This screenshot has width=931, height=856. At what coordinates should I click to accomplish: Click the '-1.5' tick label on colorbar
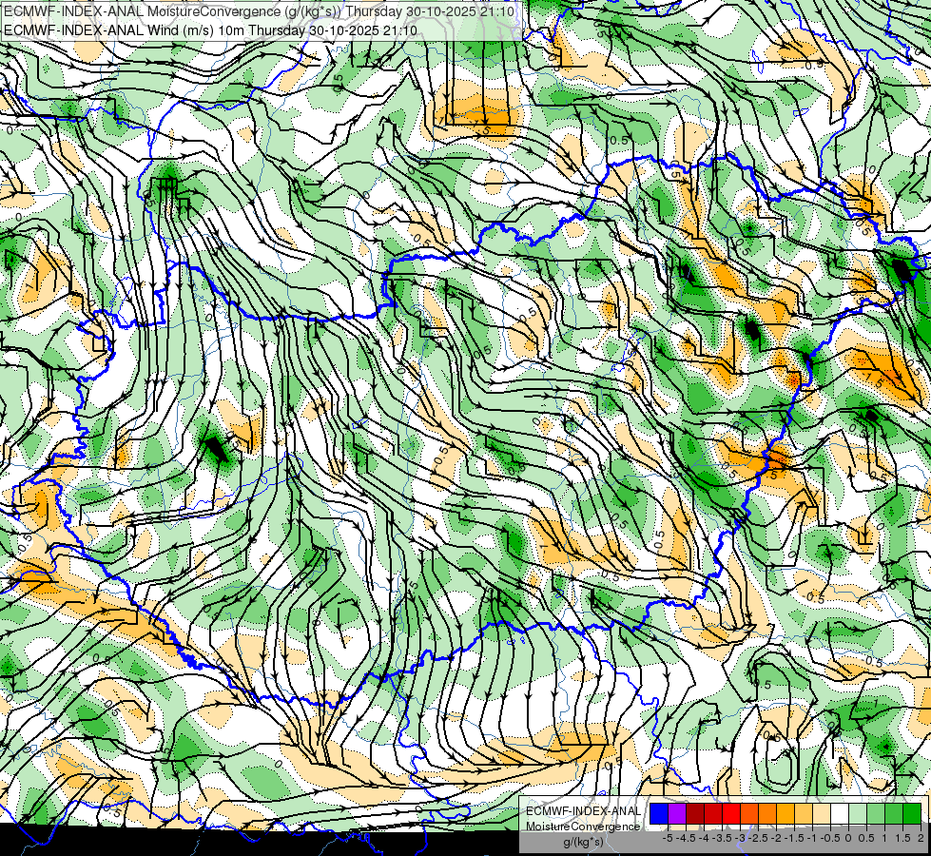point(794,838)
